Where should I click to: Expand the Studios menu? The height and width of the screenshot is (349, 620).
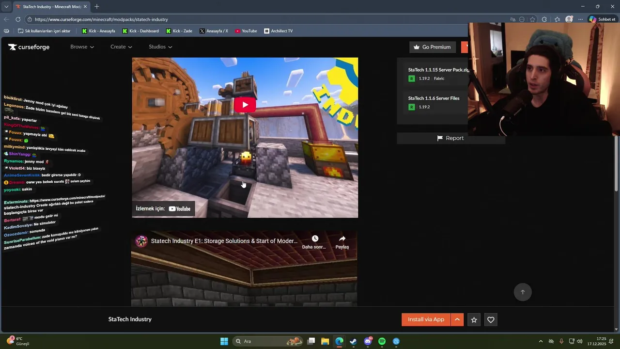(x=160, y=47)
